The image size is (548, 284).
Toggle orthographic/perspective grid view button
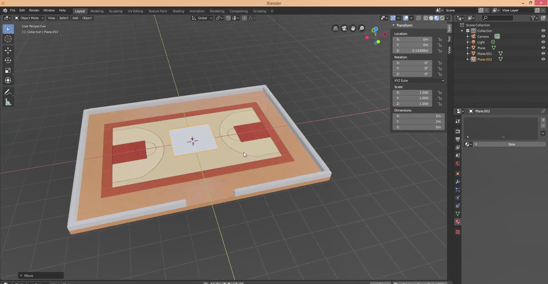[x=336, y=28]
